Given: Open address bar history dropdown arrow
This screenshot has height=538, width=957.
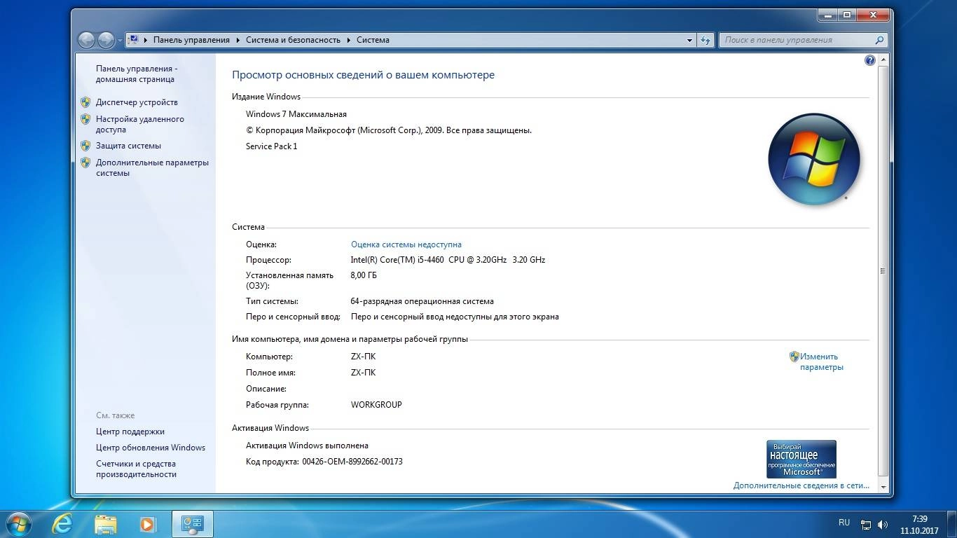Looking at the screenshot, I should pos(689,40).
